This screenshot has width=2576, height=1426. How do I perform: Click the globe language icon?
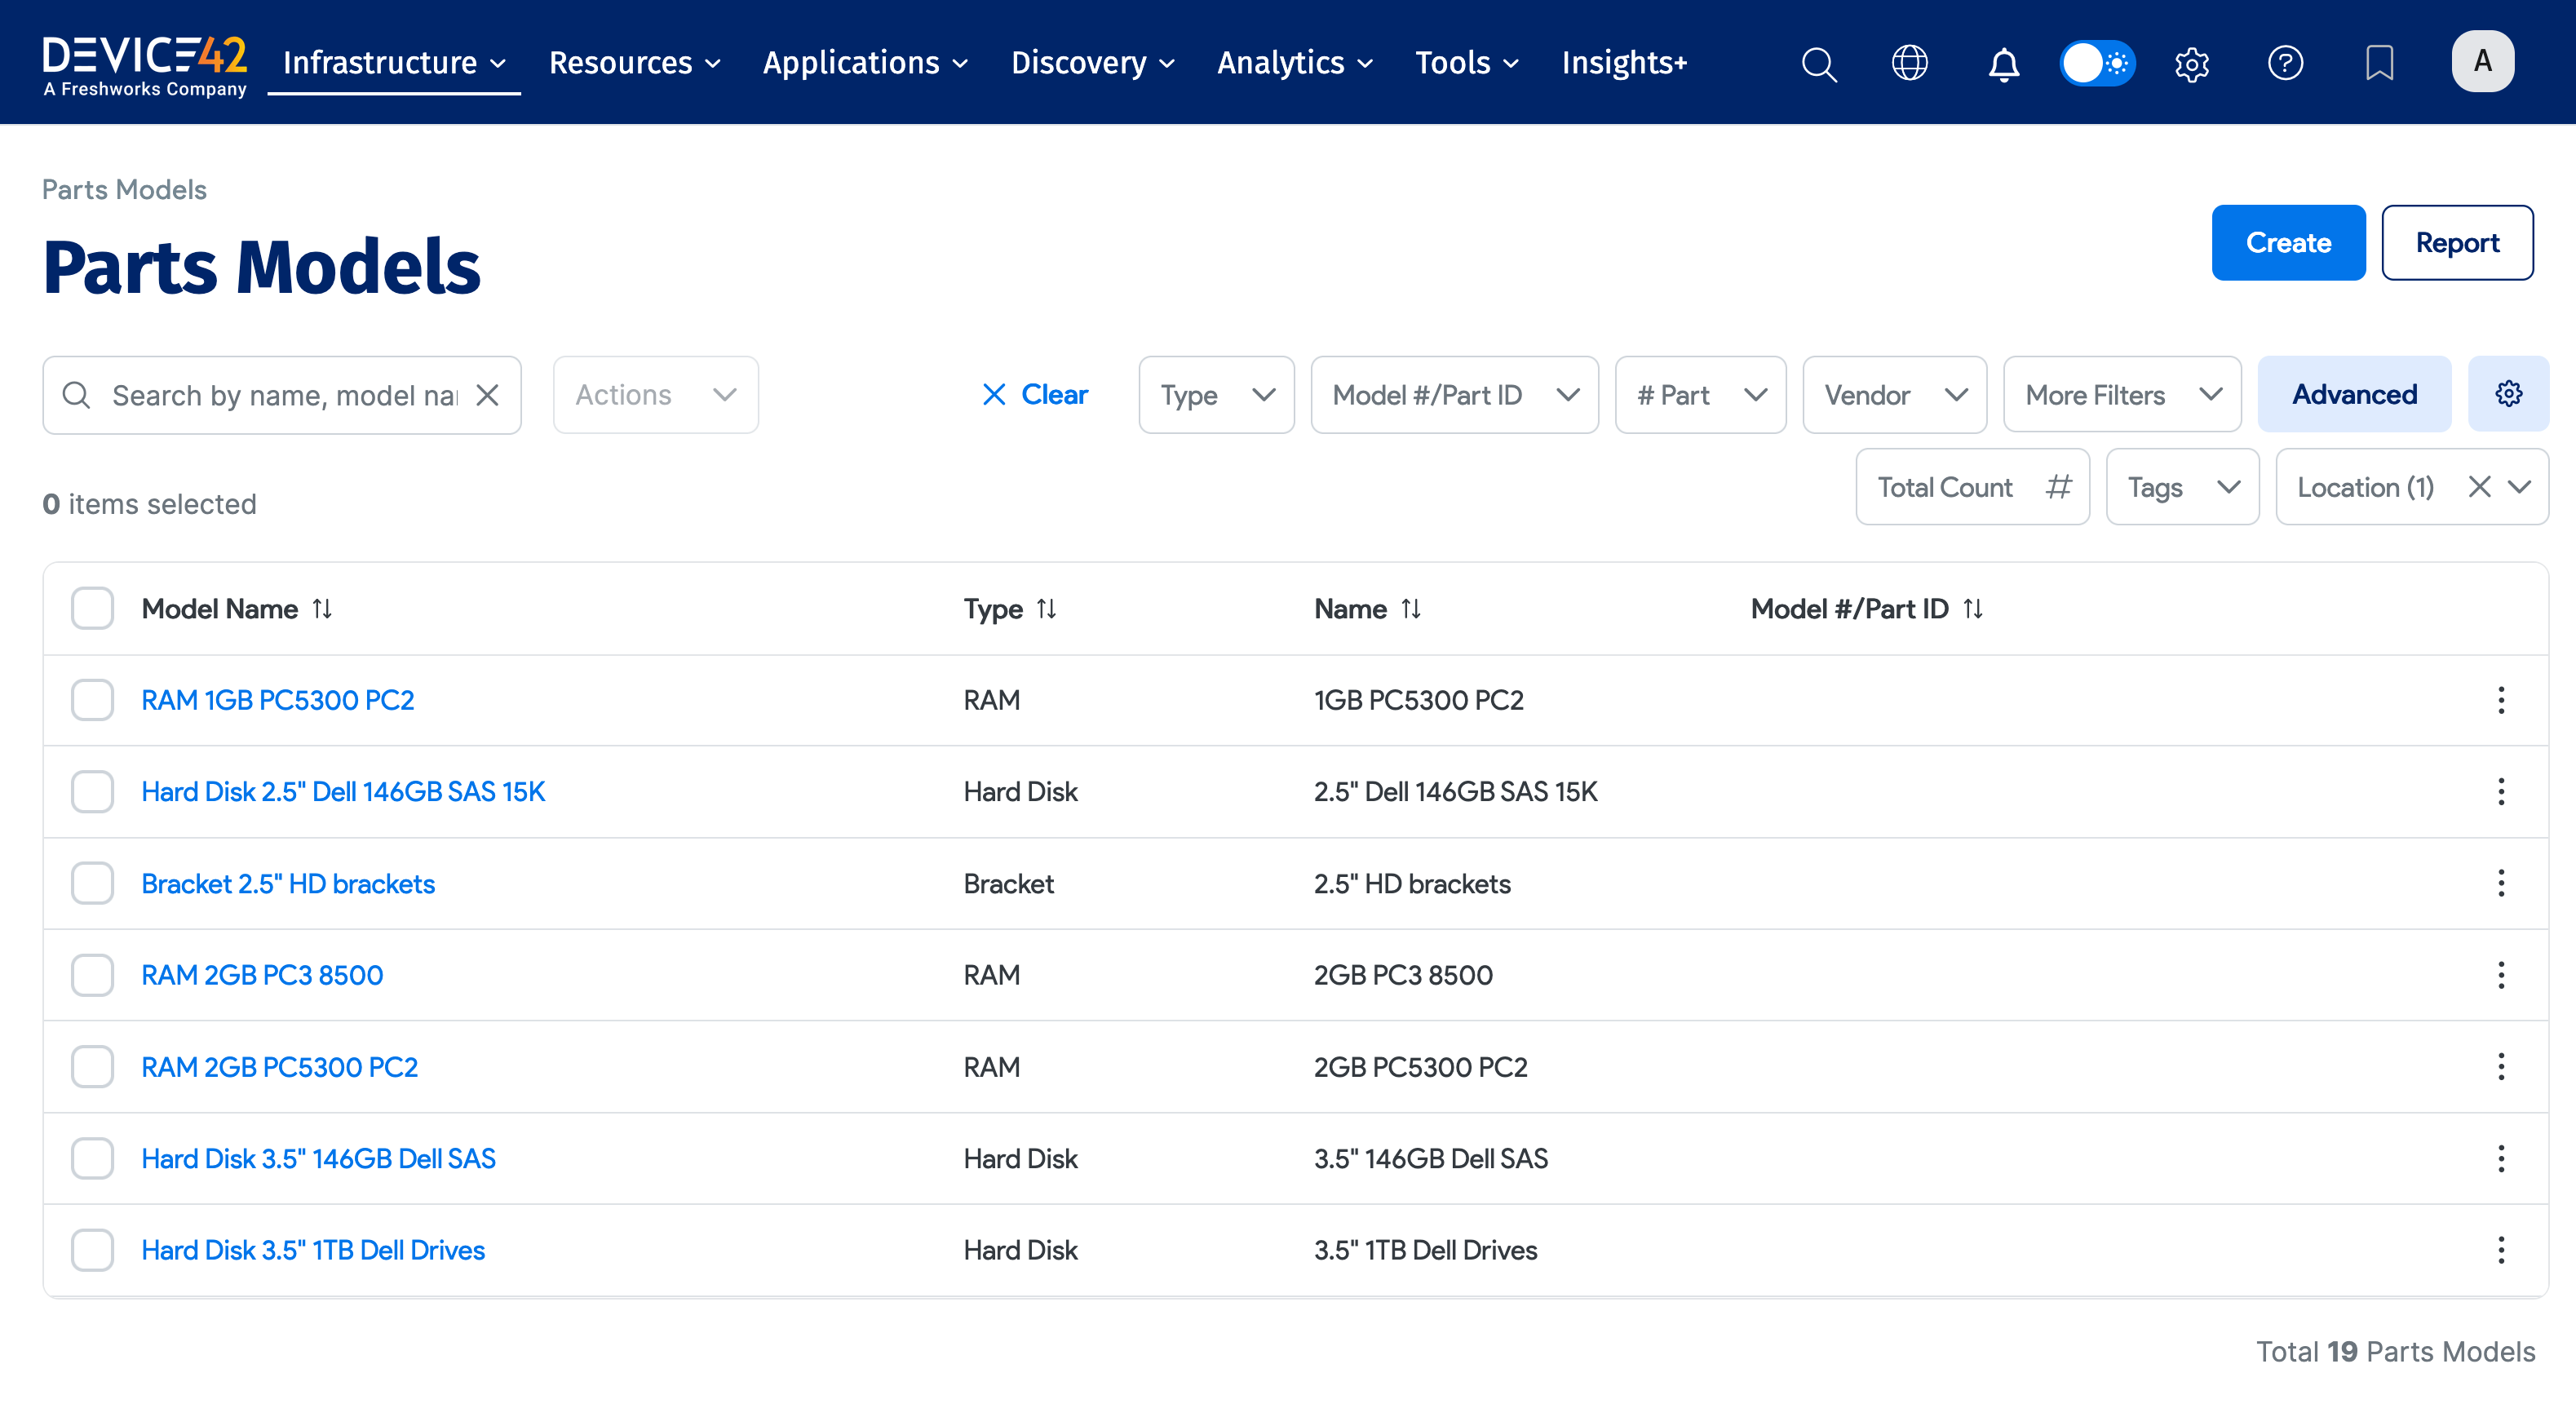click(1909, 63)
